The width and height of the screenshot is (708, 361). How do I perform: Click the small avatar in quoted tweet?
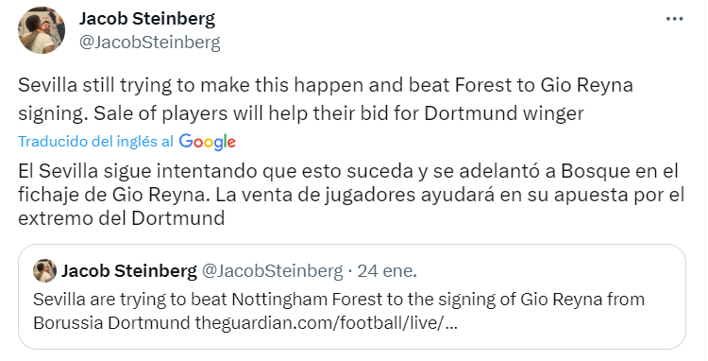(x=44, y=270)
